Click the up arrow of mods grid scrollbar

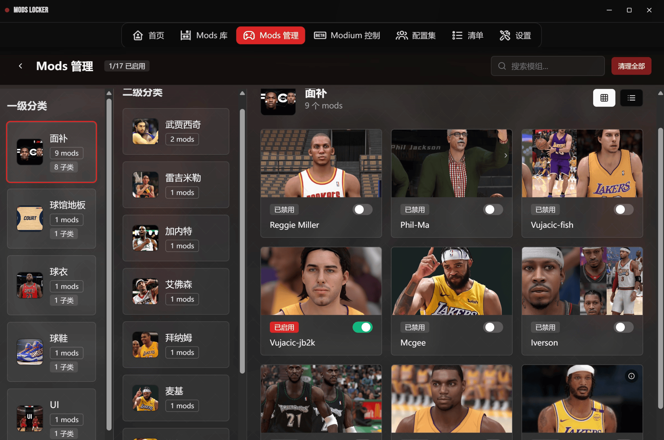661,93
